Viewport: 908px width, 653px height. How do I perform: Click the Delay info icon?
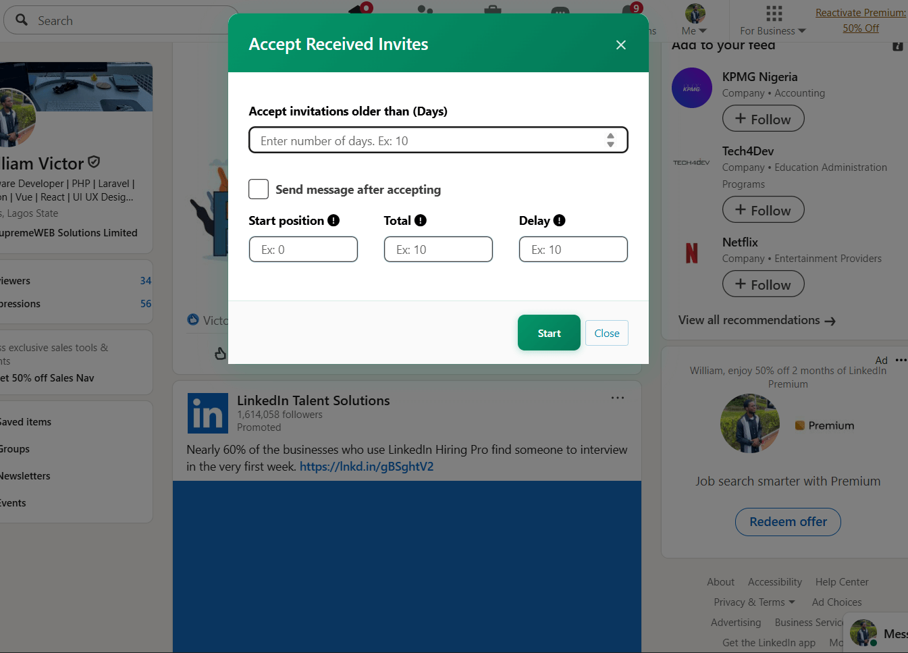click(x=559, y=221)
